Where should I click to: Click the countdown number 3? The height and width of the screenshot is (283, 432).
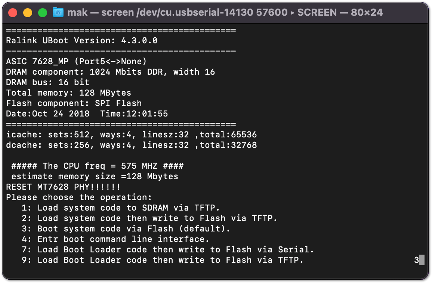tap(416, 260)
